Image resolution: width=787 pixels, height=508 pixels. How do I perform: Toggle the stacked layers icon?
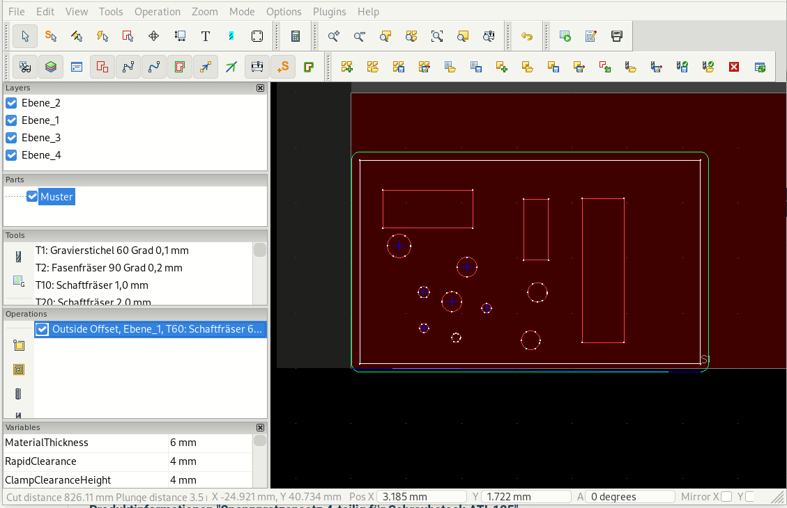click(x=51, y=67)
